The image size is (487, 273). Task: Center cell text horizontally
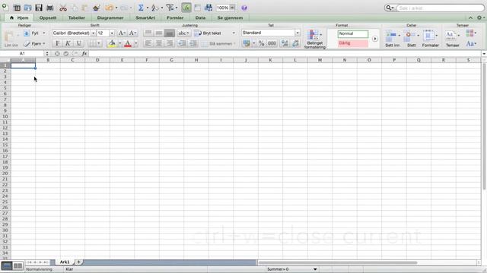[x=159, y=43]
